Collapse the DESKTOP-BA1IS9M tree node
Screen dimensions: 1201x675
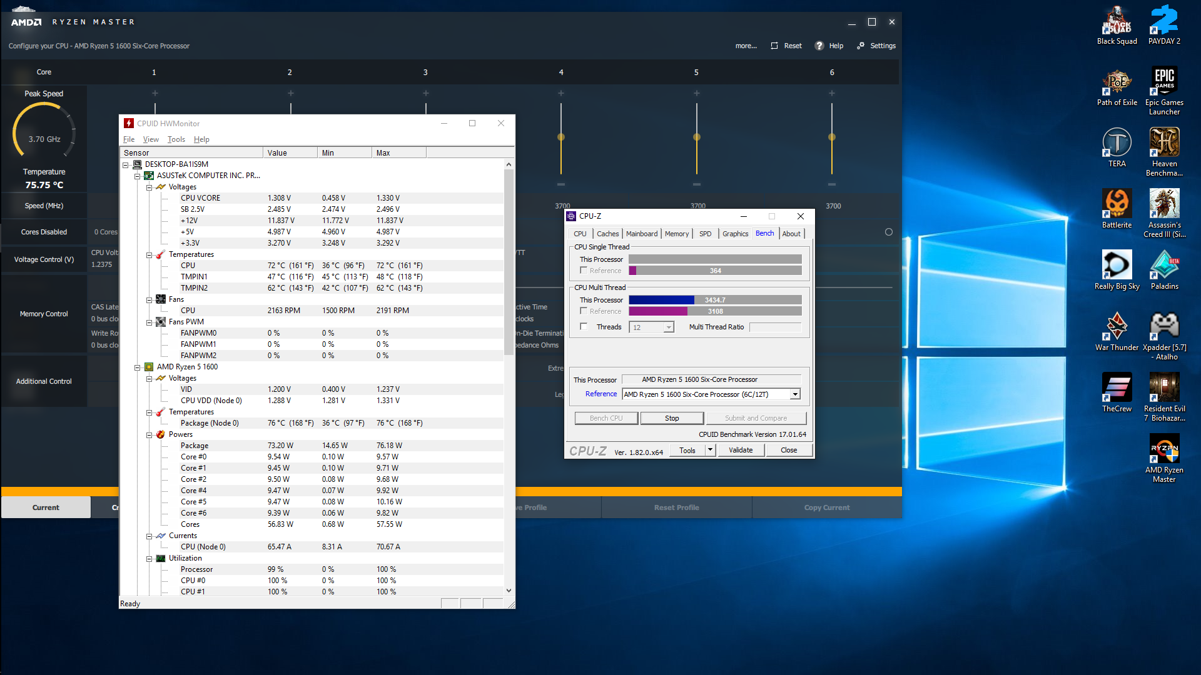click(x=125, y=164)
